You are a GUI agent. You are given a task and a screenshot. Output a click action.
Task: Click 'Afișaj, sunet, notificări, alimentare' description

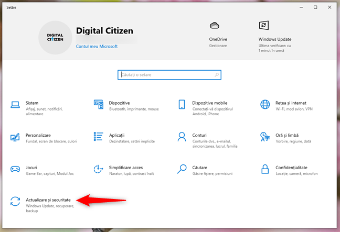[44, 112]
